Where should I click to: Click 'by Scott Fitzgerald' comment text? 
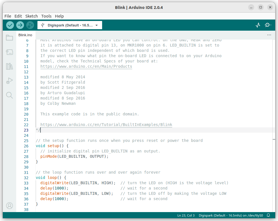pos(63,82)
